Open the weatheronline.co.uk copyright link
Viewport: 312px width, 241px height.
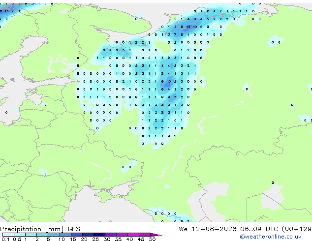[271, 237]
